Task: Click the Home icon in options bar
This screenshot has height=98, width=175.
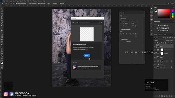Action: point(2,4)
